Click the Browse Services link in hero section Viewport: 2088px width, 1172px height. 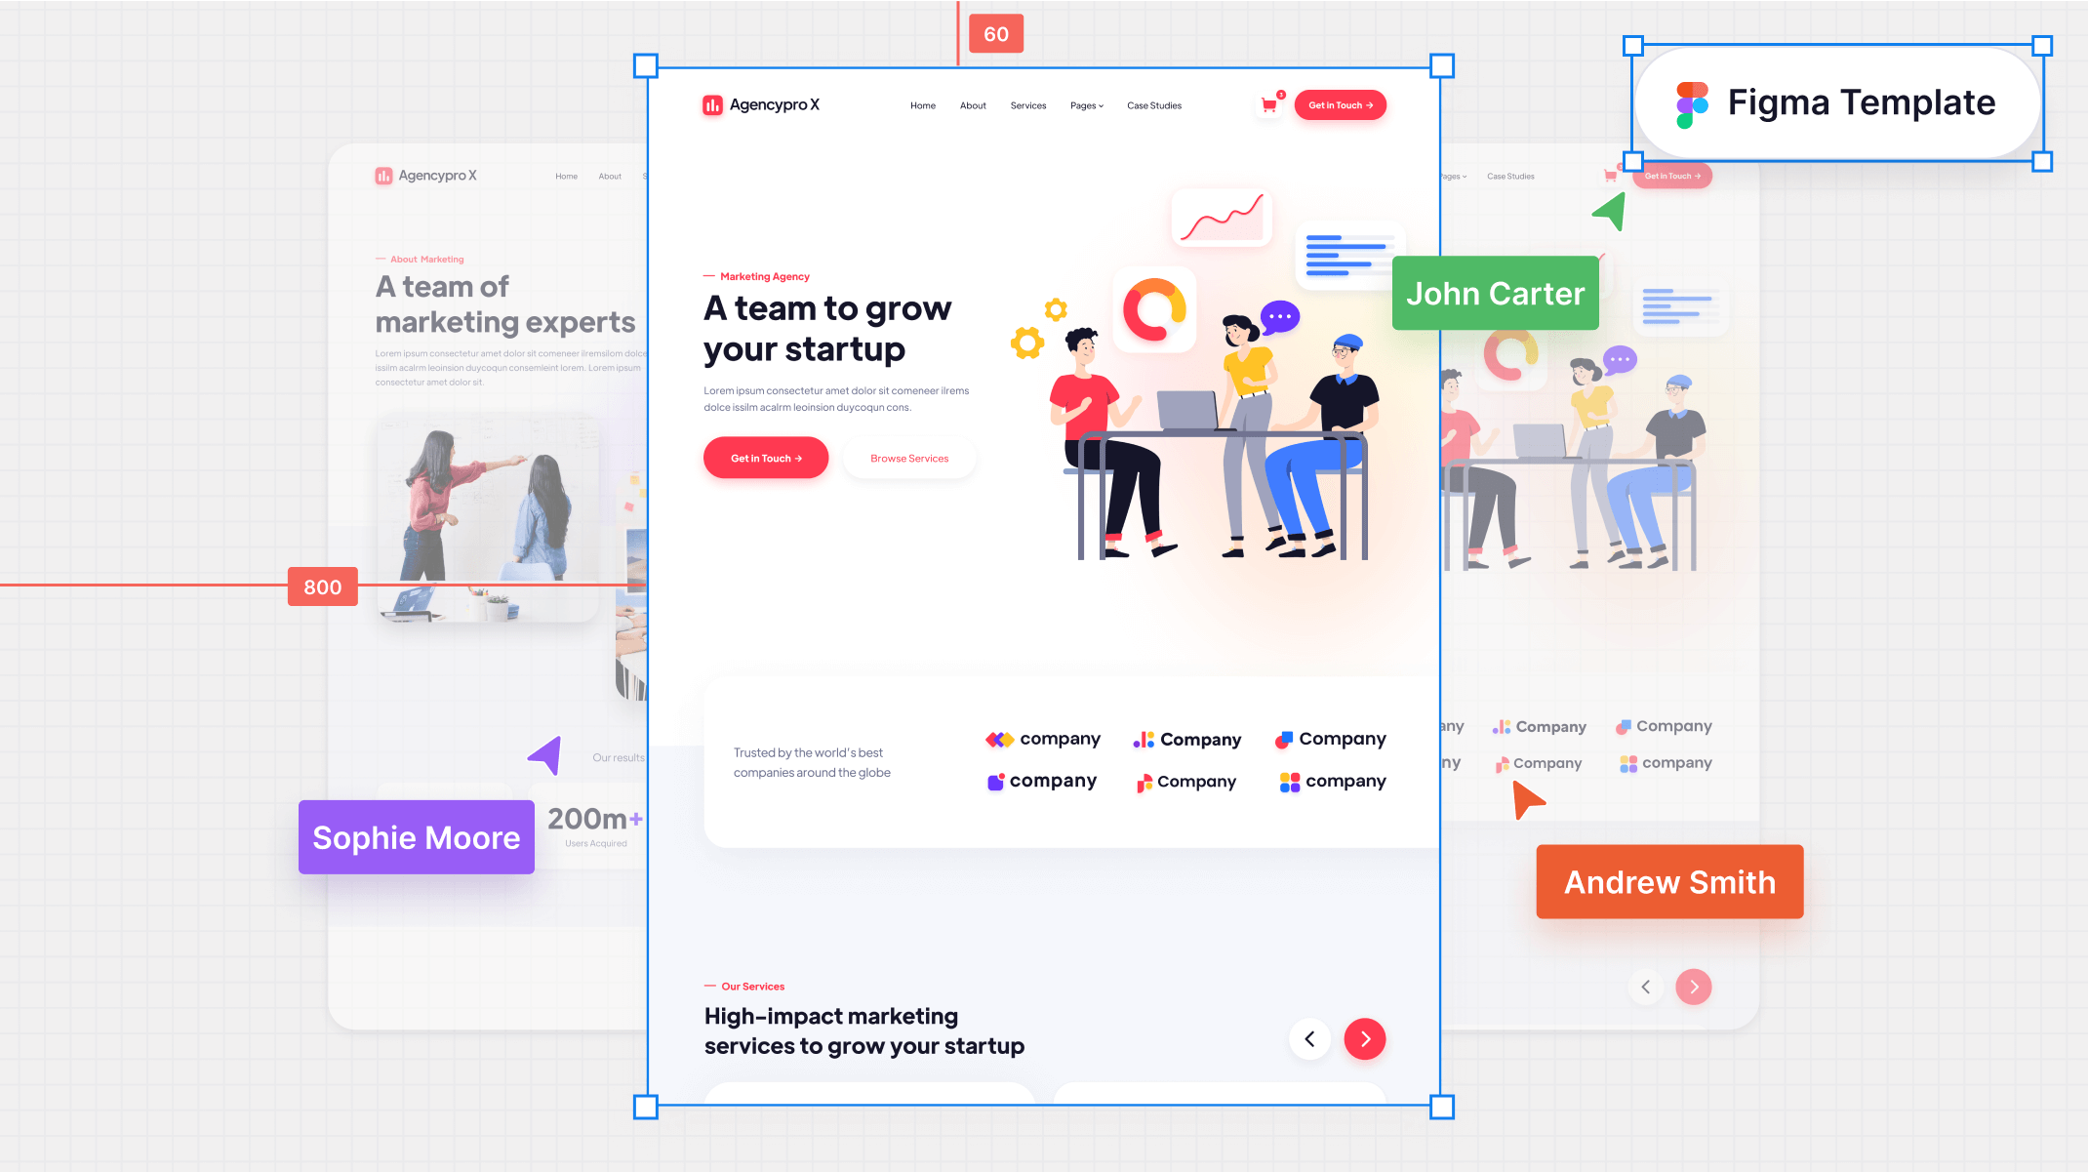[907, 456]
